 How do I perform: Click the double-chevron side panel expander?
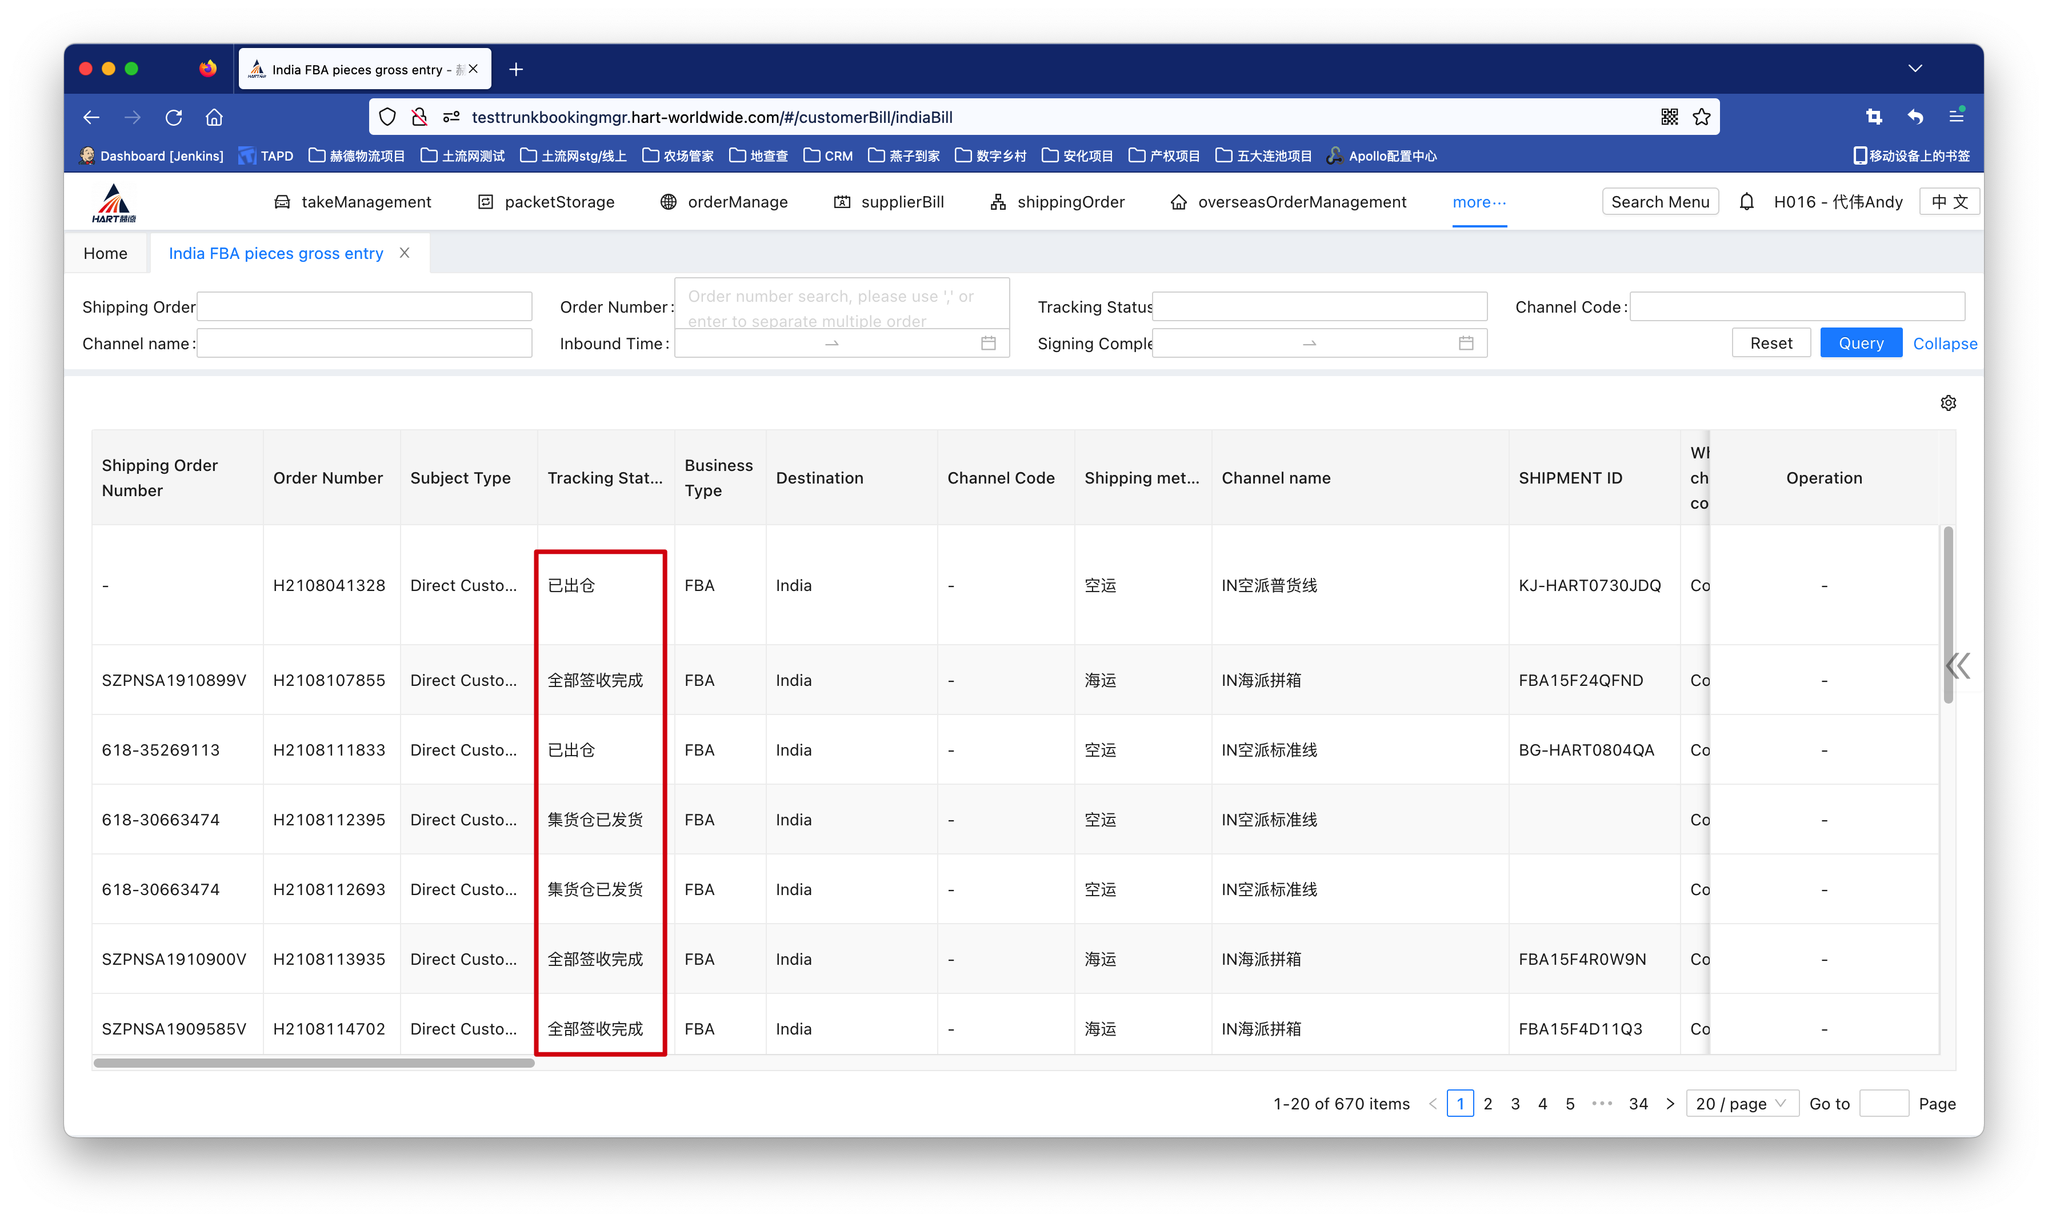(x=1958, y=665)
